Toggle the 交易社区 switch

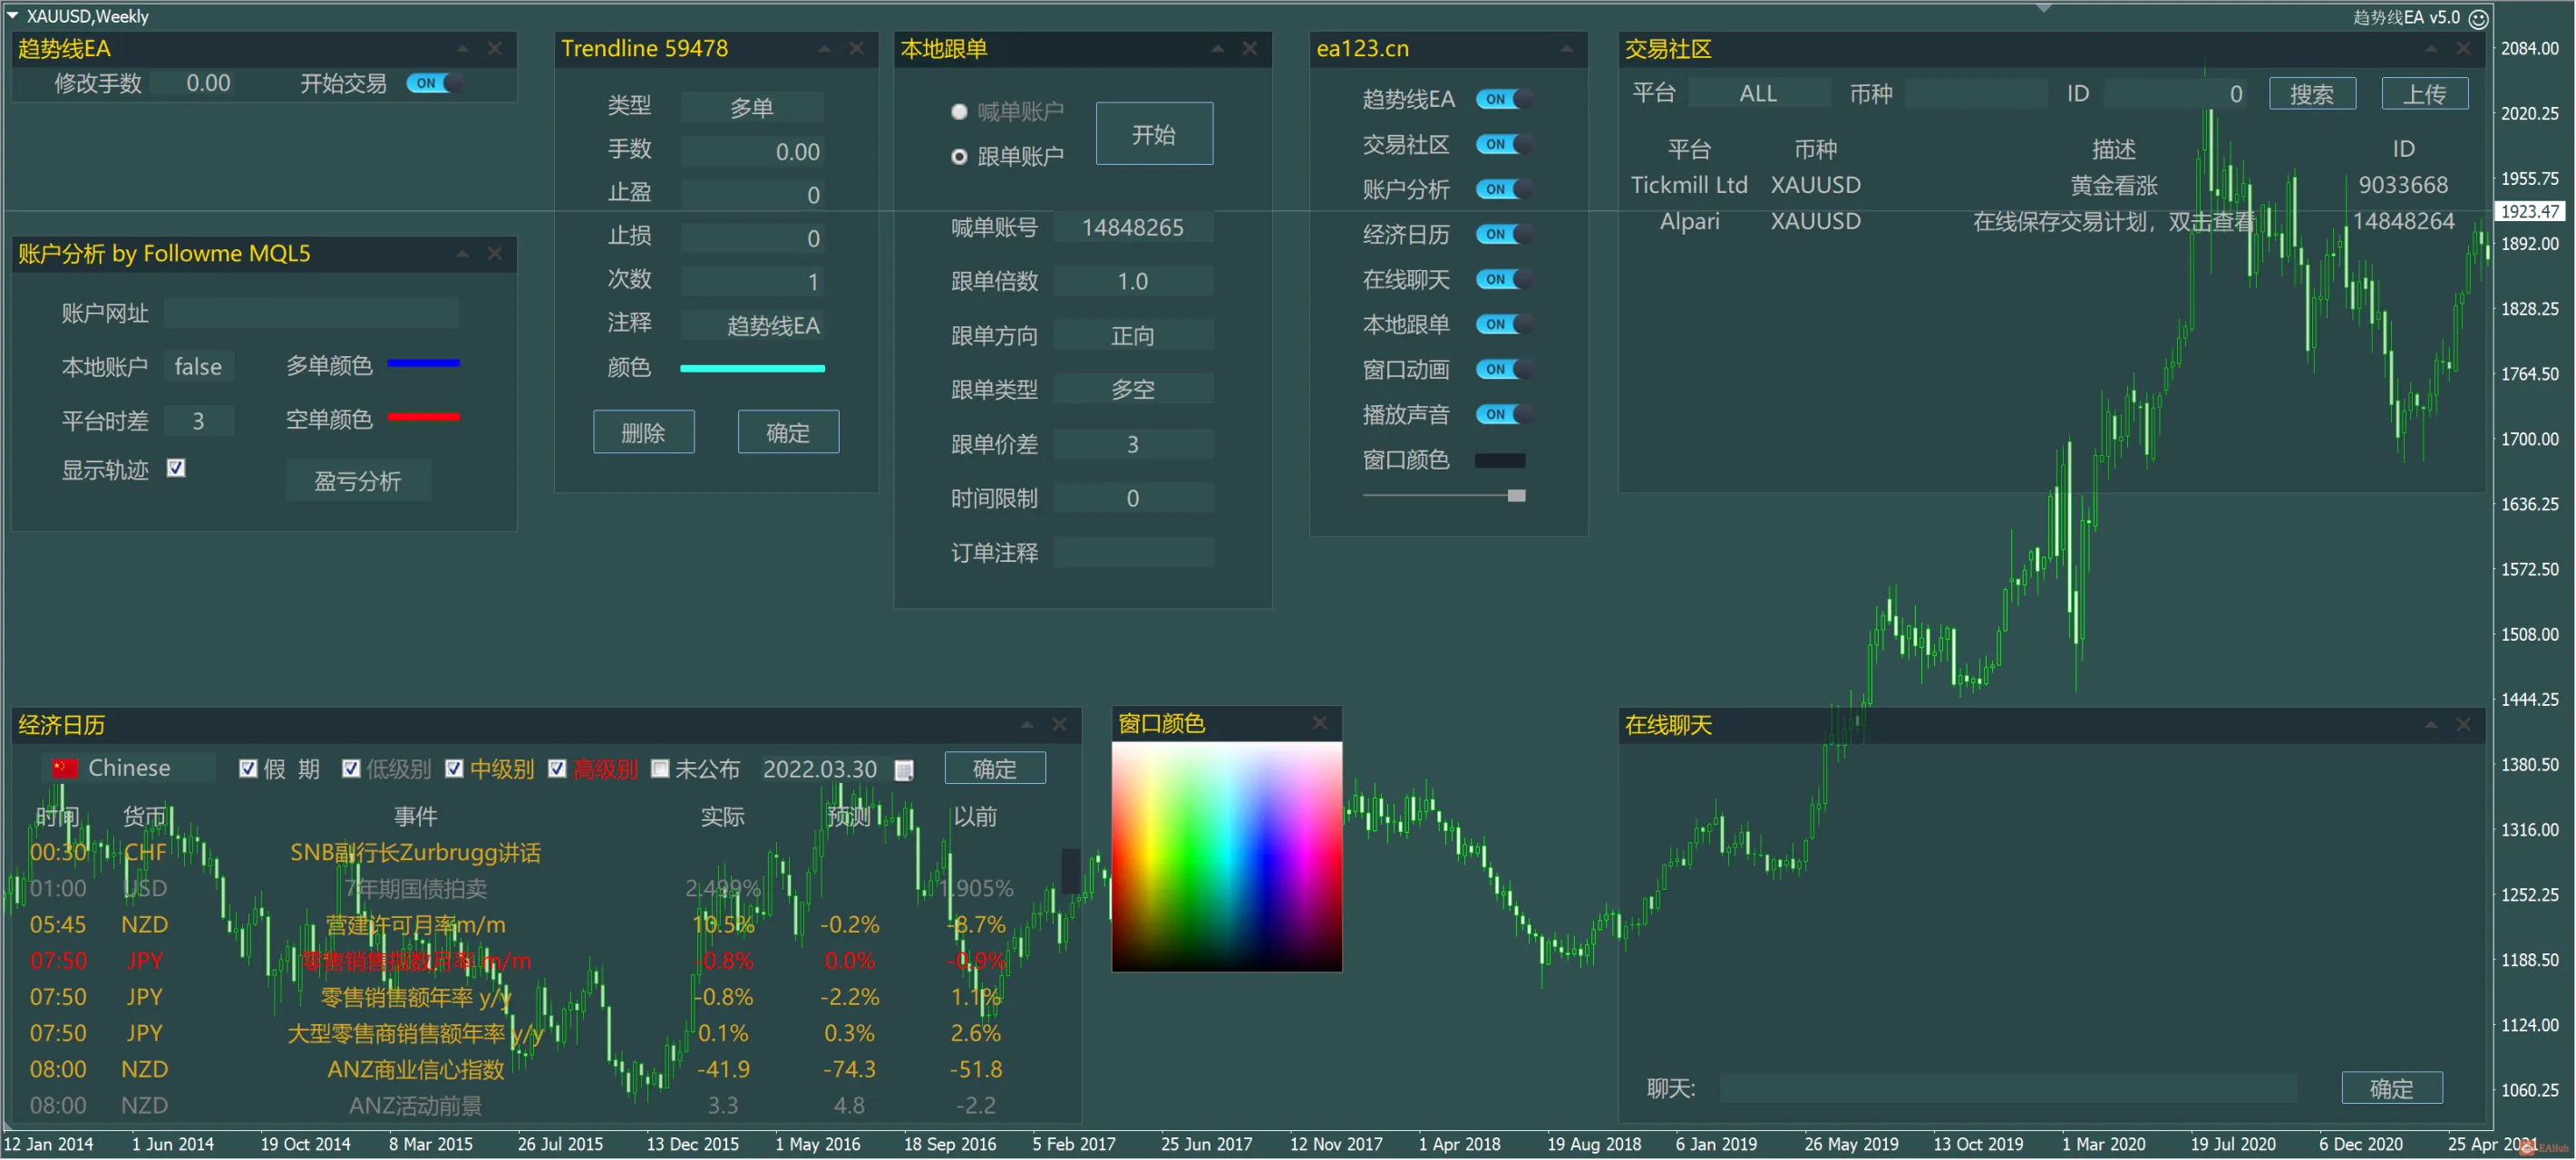pos(1503,144)
